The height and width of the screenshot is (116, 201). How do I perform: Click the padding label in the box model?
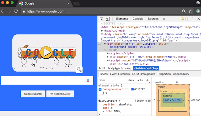click(x=167, y=96)
